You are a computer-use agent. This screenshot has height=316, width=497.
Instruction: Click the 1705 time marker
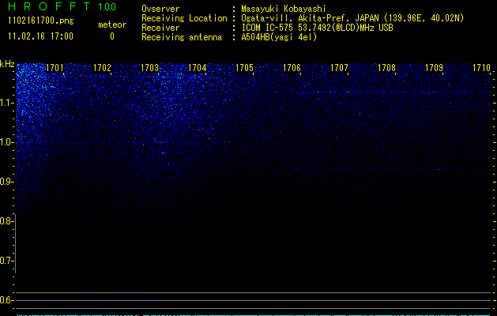[244, 67]
